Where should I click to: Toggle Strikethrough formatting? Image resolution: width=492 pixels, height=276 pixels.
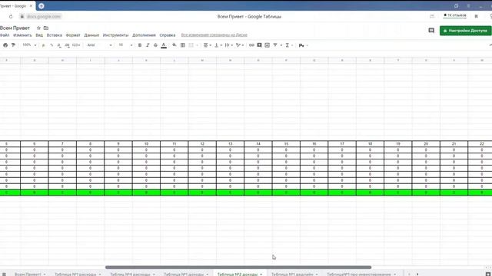[155, 45]
